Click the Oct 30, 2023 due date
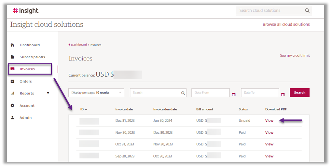The height and width of the screenshot is (167, 331). [162, 156]
